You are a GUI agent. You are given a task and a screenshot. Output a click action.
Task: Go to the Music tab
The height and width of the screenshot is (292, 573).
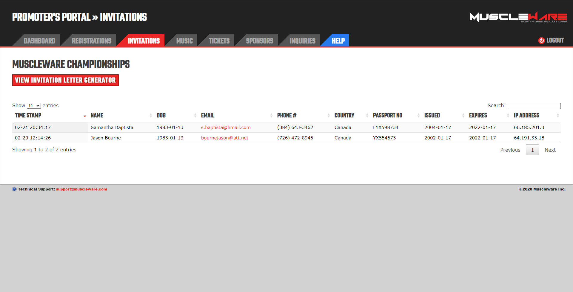184,41
